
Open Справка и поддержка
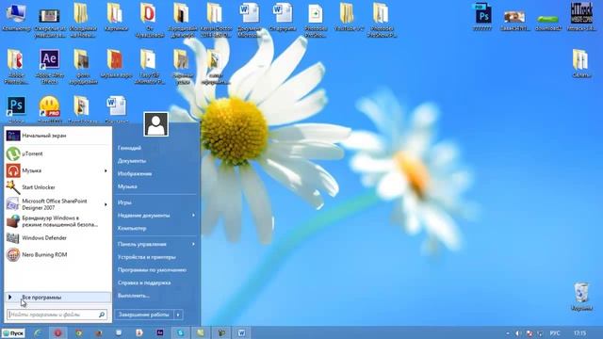(144, 282)
